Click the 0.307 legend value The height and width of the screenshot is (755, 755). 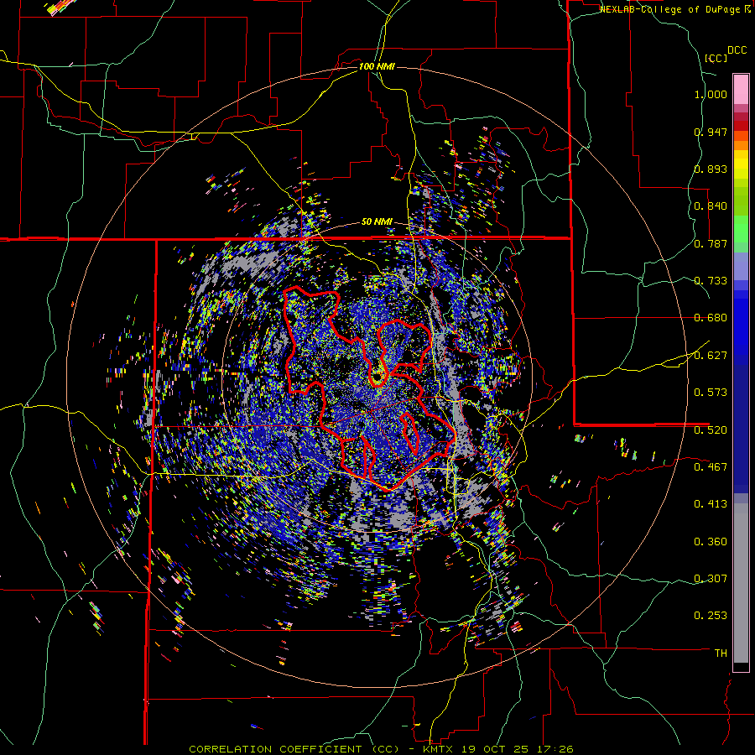[711, 578]
